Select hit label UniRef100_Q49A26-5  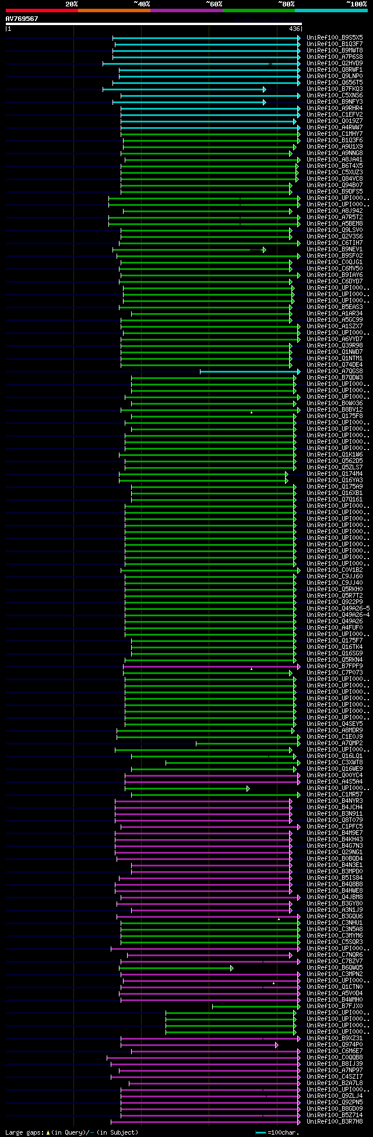[338, 608]
